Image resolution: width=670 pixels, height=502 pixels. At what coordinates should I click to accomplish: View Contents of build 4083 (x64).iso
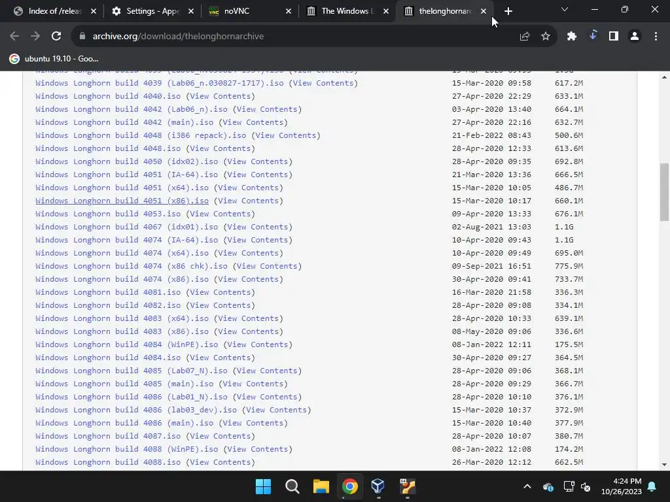pos(249,318)
